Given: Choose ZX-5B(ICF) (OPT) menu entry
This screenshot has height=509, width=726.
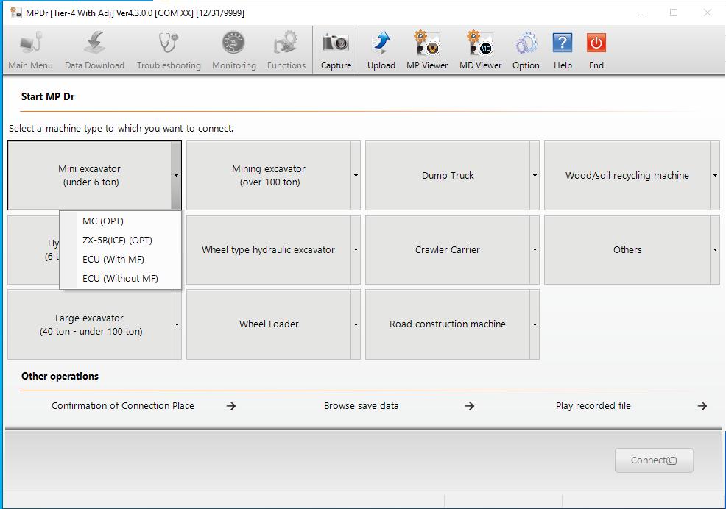Looking at the screenshot, I should (117, 240).
